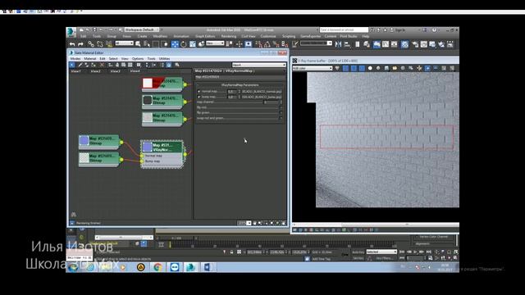525x295 pixels.
Task: Toggle first blue channel button in V-Ray buffer
Action: pos(345,68)
